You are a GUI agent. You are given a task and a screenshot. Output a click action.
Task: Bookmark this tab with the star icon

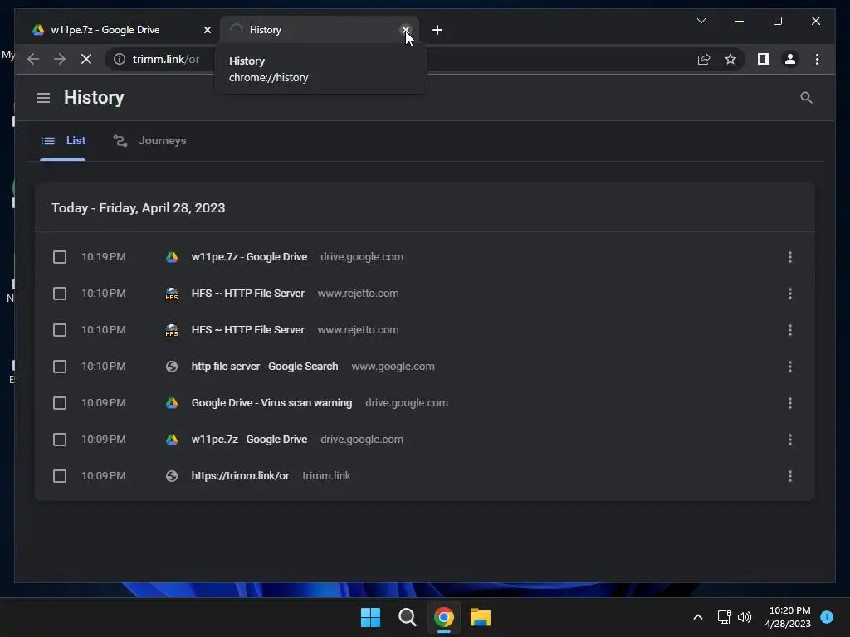click(x=730, y=59)
